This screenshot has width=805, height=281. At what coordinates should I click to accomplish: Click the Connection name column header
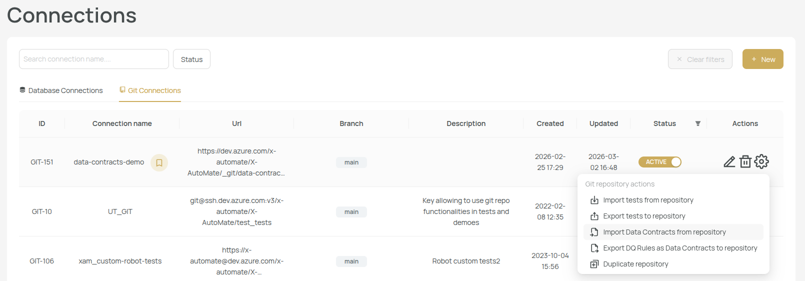[x=122, y=123]
